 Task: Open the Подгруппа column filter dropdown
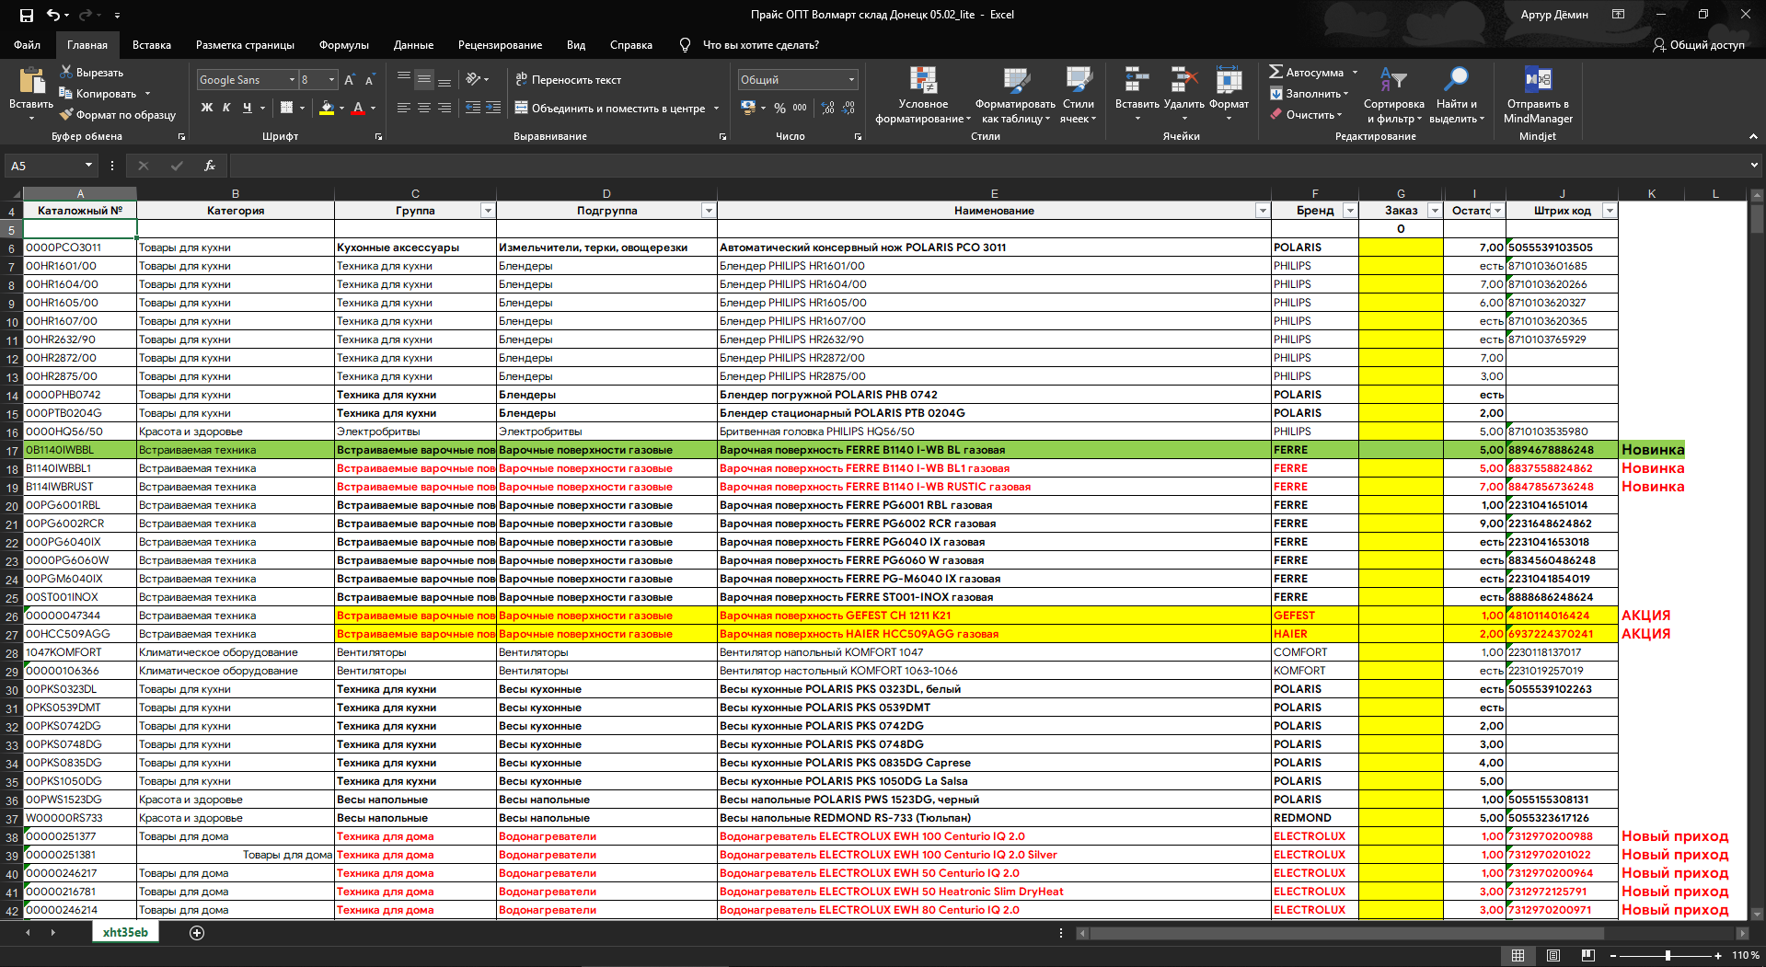point(709,211)
